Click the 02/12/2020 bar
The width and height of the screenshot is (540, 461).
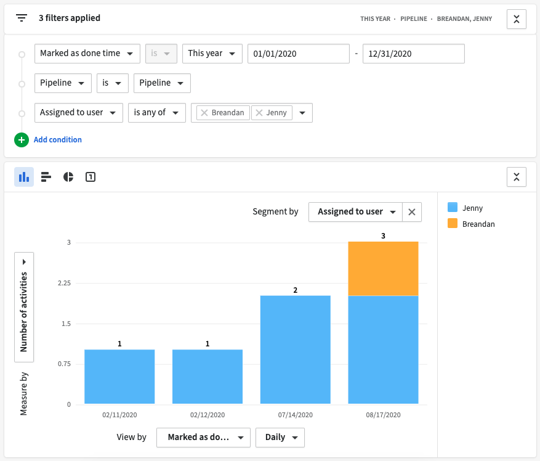[x=208, y=377]
